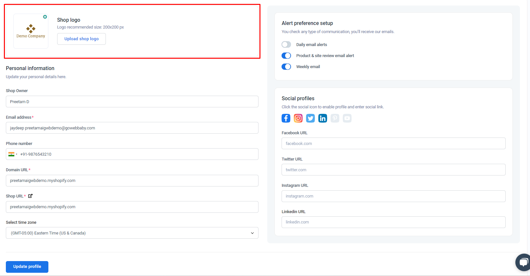
Task: Click the Shop URL input field
Action: coord(132,207)
